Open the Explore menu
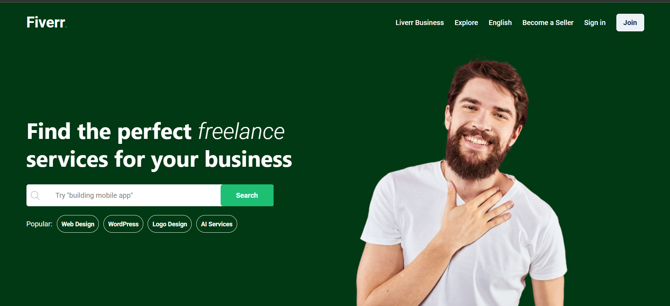This screenshot has width=670, height=306. [x=466, y=23]
